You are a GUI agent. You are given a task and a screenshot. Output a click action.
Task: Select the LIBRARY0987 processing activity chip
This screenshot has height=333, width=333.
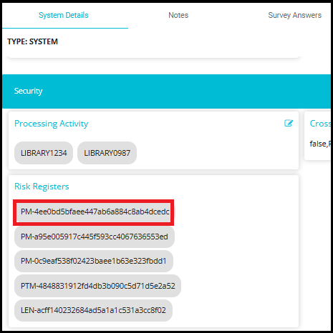click(x=107, y=153)
